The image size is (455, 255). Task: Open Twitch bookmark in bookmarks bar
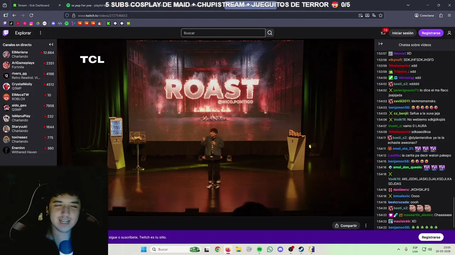5,23
